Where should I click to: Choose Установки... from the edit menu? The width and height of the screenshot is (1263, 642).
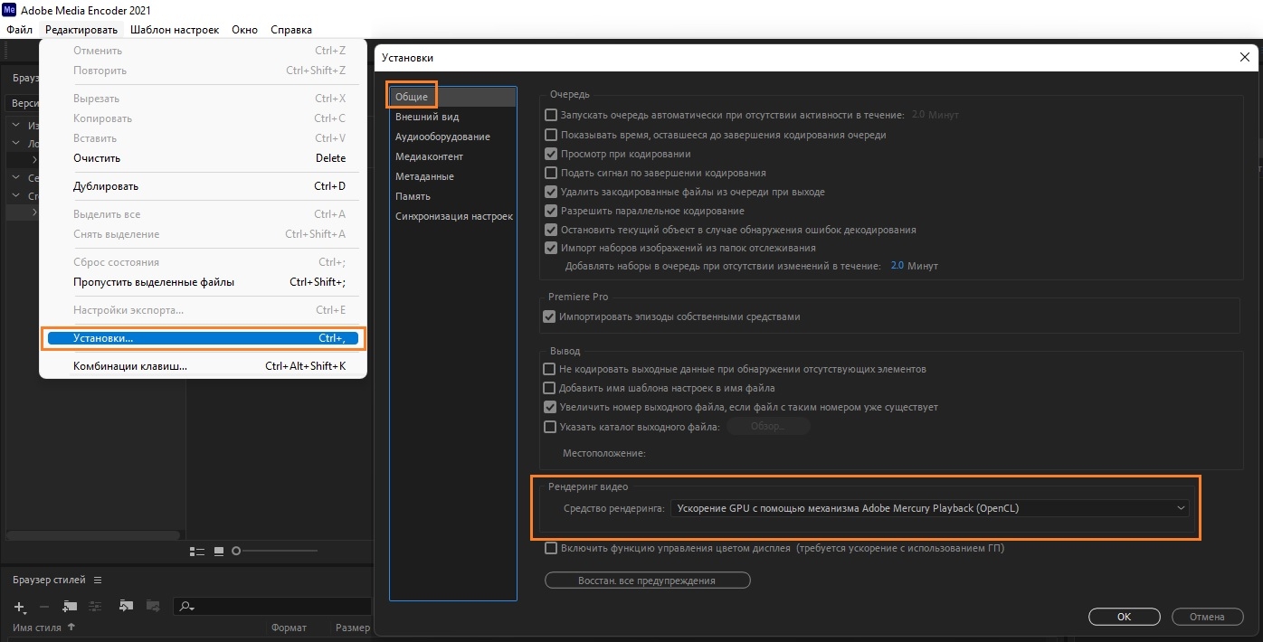pyautogui.click(x=204, y=338)
